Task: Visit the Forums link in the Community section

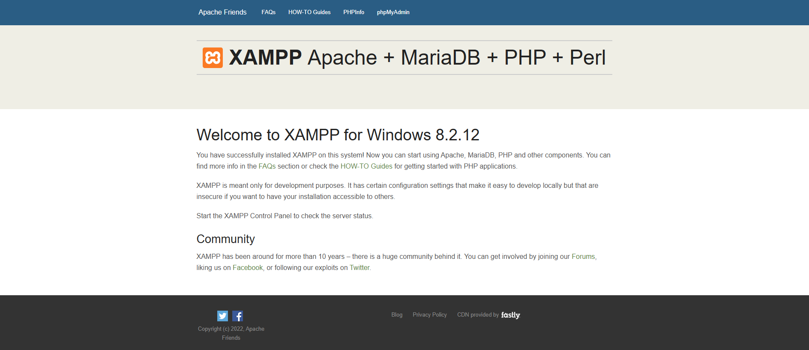Action: 583,256
